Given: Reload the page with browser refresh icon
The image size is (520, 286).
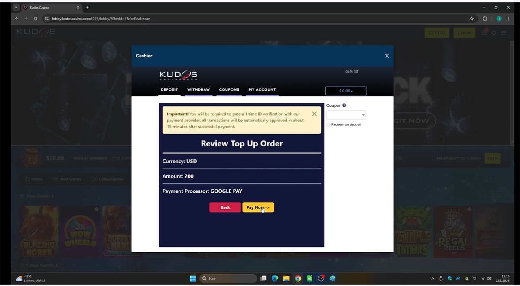Looking at the screenshot, I should coord(36,19).
